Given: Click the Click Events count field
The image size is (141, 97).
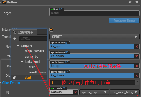Looking at the screenshot, I should (93, 83).
